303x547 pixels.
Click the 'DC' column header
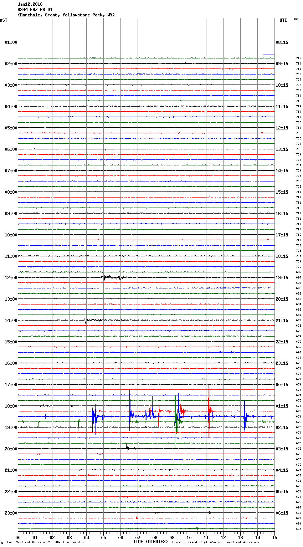point(296,19)
